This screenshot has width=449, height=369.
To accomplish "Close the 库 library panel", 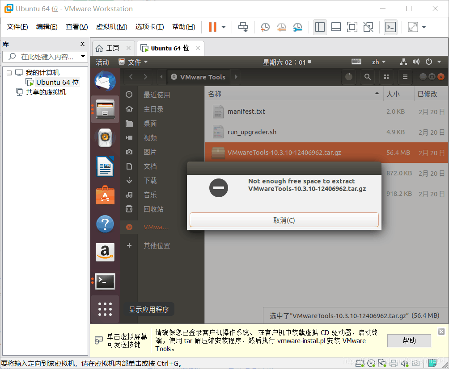I will tap(82, 44).
